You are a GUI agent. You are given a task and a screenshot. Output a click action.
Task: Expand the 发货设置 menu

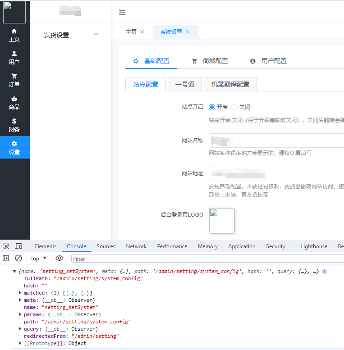71,35
